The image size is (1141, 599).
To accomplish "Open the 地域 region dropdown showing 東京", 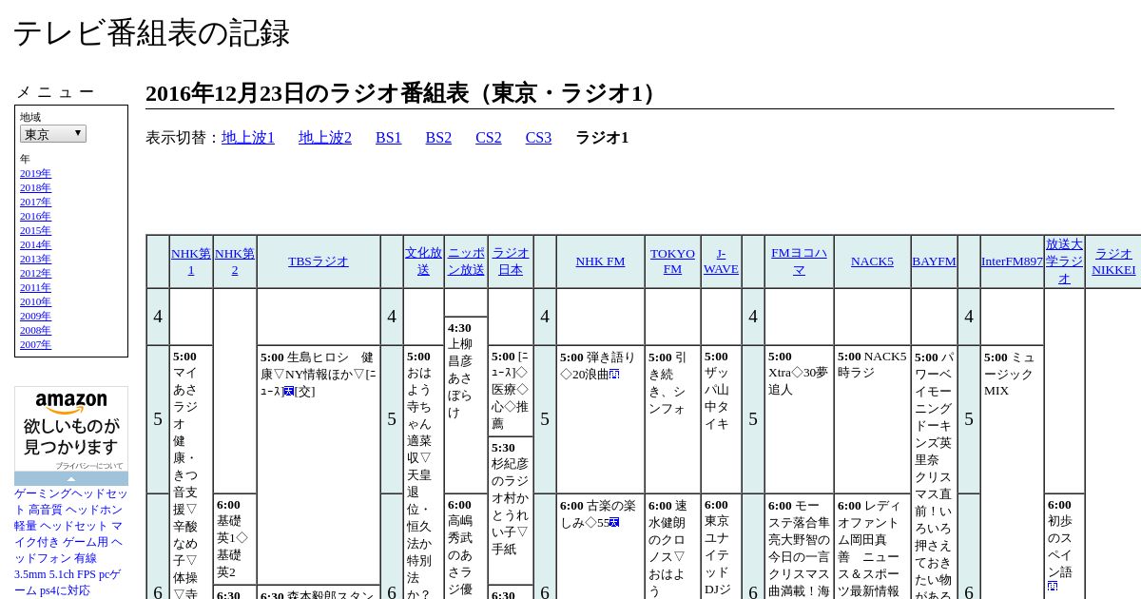I will [x=53, y=134].
